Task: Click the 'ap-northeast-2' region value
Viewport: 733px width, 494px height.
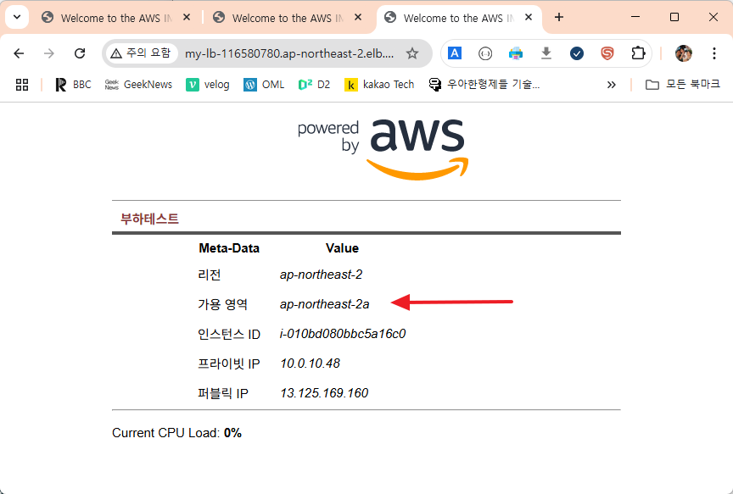Action: point(322,275)
